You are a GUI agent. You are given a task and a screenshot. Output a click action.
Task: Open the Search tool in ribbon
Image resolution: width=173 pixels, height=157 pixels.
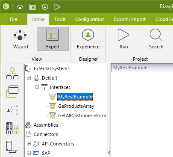tap(156, 39)
